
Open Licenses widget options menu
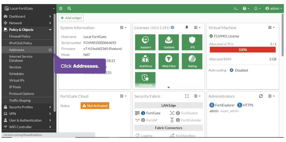pos(197,28)
